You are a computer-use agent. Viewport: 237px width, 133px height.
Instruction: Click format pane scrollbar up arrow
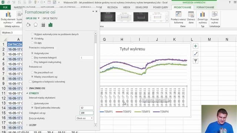96,33
